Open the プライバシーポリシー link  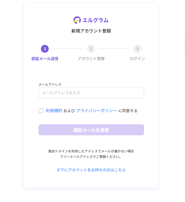point(96,111)
